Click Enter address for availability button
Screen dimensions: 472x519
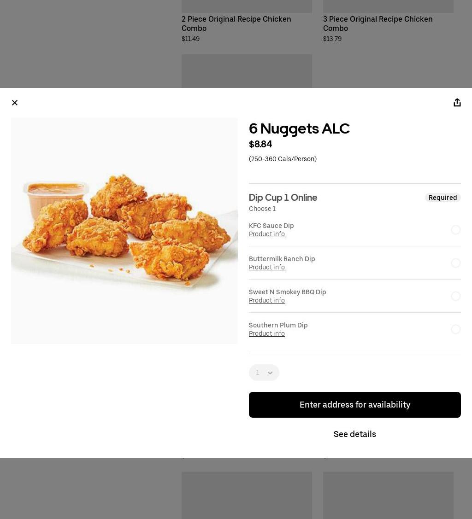tap(355, 405)
